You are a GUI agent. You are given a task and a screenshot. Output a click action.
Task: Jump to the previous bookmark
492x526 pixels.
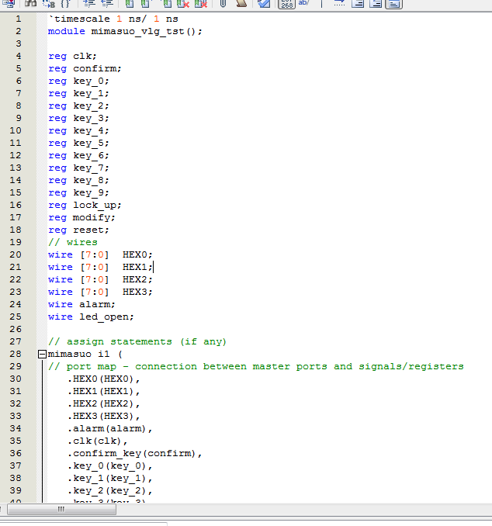167,3
